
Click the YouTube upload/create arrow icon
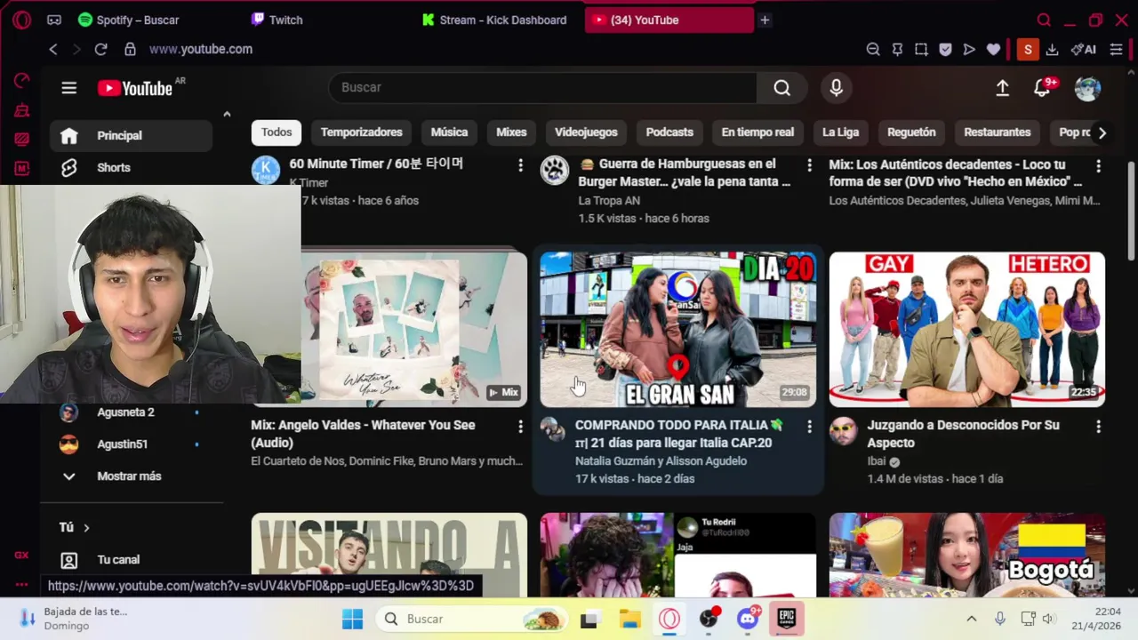coord(1002,88)
